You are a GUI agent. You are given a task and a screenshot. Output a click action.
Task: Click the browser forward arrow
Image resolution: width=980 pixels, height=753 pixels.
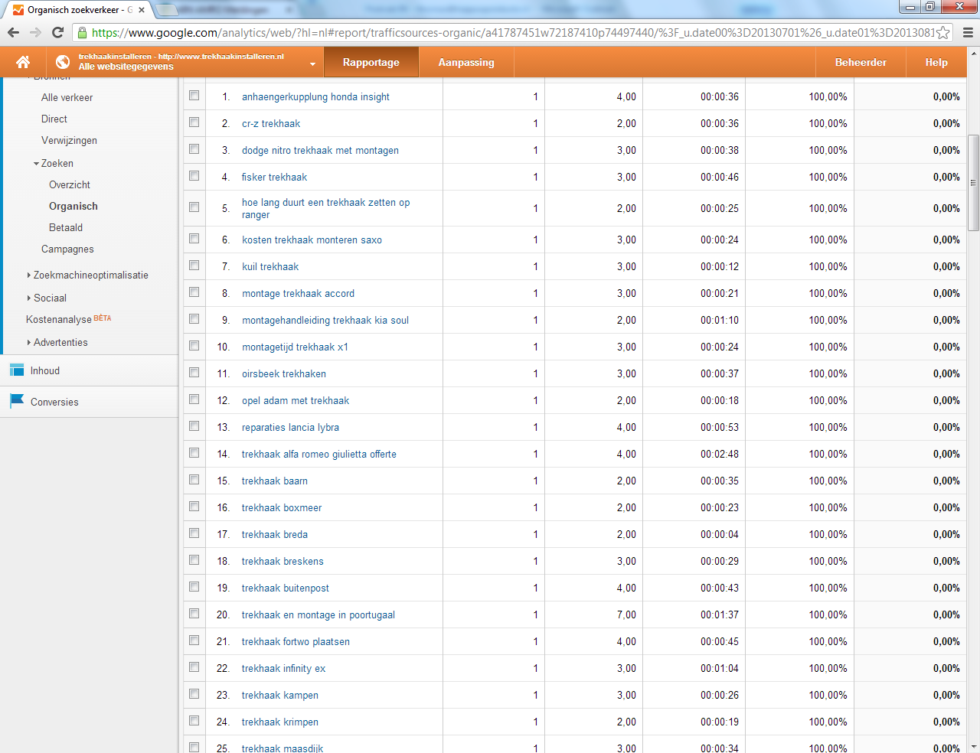click(35, 32)
